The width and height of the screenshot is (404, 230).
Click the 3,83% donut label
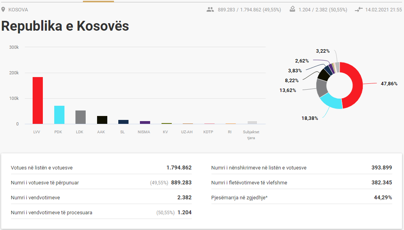[x=295, y=71]
